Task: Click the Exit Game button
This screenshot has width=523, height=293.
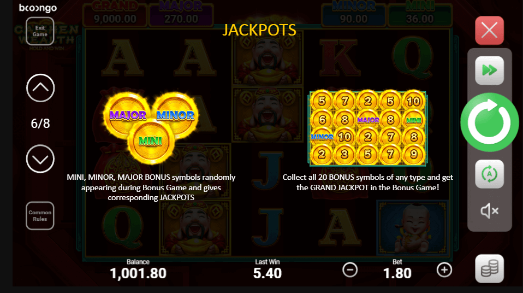Action: point(40,31)
